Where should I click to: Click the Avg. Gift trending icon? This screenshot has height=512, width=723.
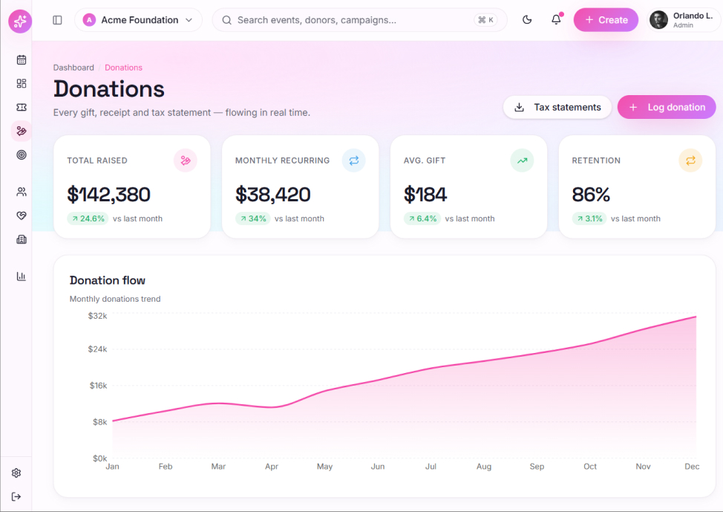click(522, 161)
